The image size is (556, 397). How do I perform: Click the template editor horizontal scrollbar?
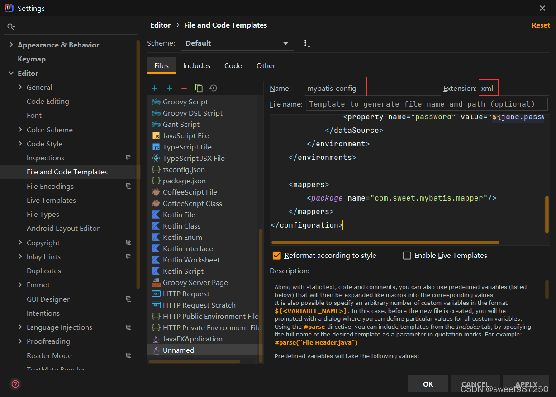386,243
